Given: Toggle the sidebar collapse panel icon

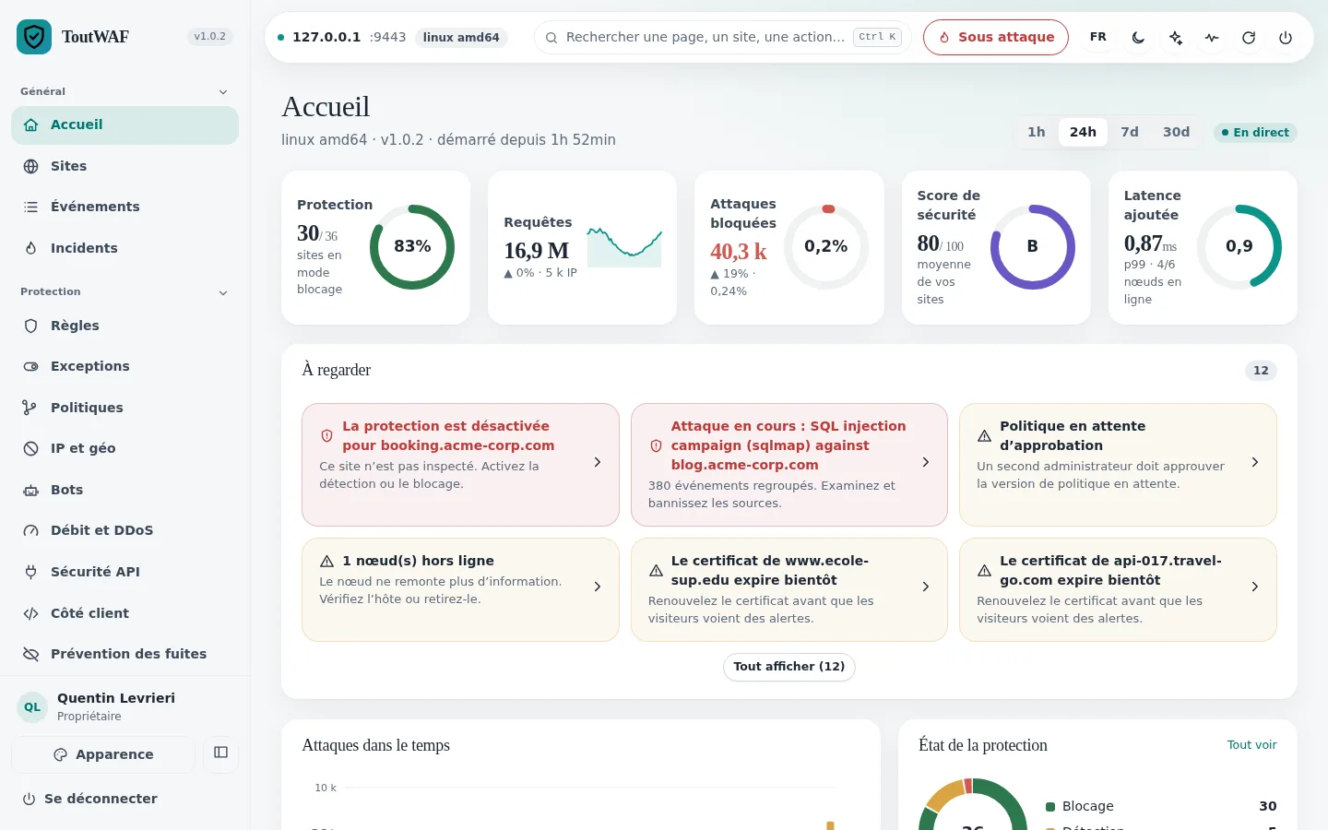Looking at the screenshot, I should pyautogui.click(x=220, y=753).
